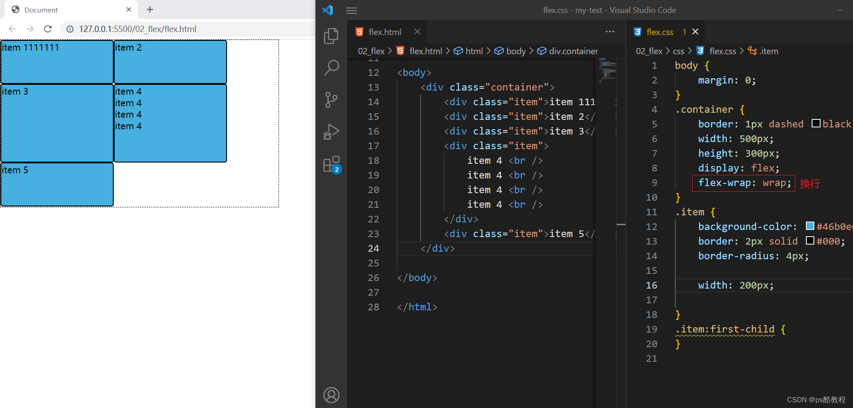The height and width of the screenshot is (408, 853).
Task: Click 'margin: 0;' declaration
Action: (x=727, y=80)
